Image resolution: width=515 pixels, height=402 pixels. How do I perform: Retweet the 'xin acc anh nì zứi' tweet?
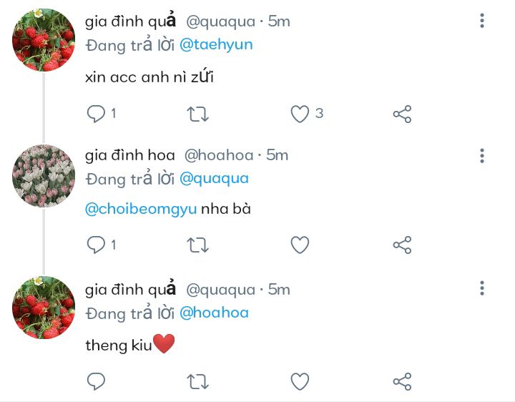point(197,114)
